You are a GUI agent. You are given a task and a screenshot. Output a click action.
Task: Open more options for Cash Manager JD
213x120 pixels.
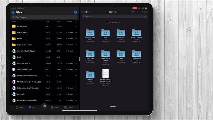point(76,63)
